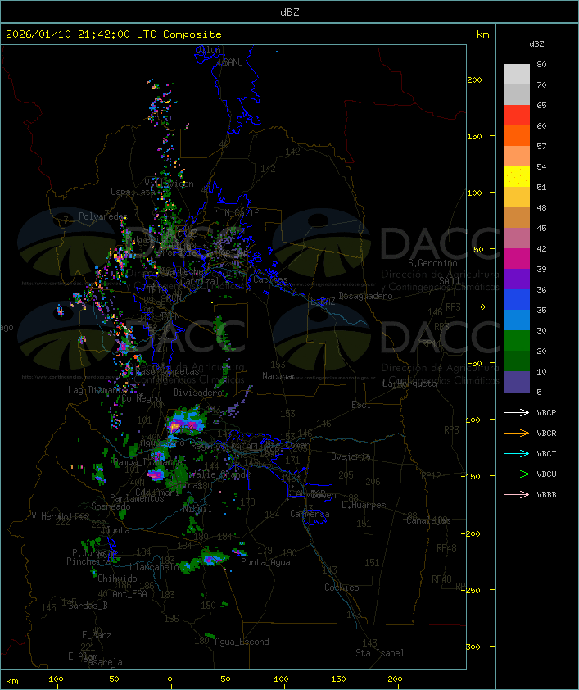Select the royal blue 35-36 dBZ swatch
Screen dimensions: 579x690
[517, 300]
